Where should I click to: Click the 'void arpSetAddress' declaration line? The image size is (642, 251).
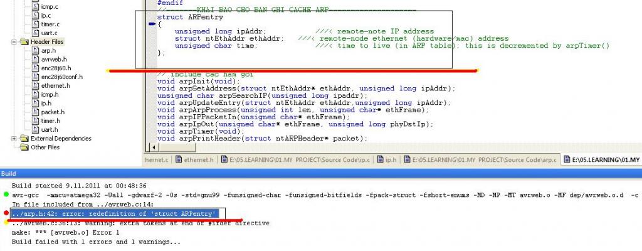(306, 88)
